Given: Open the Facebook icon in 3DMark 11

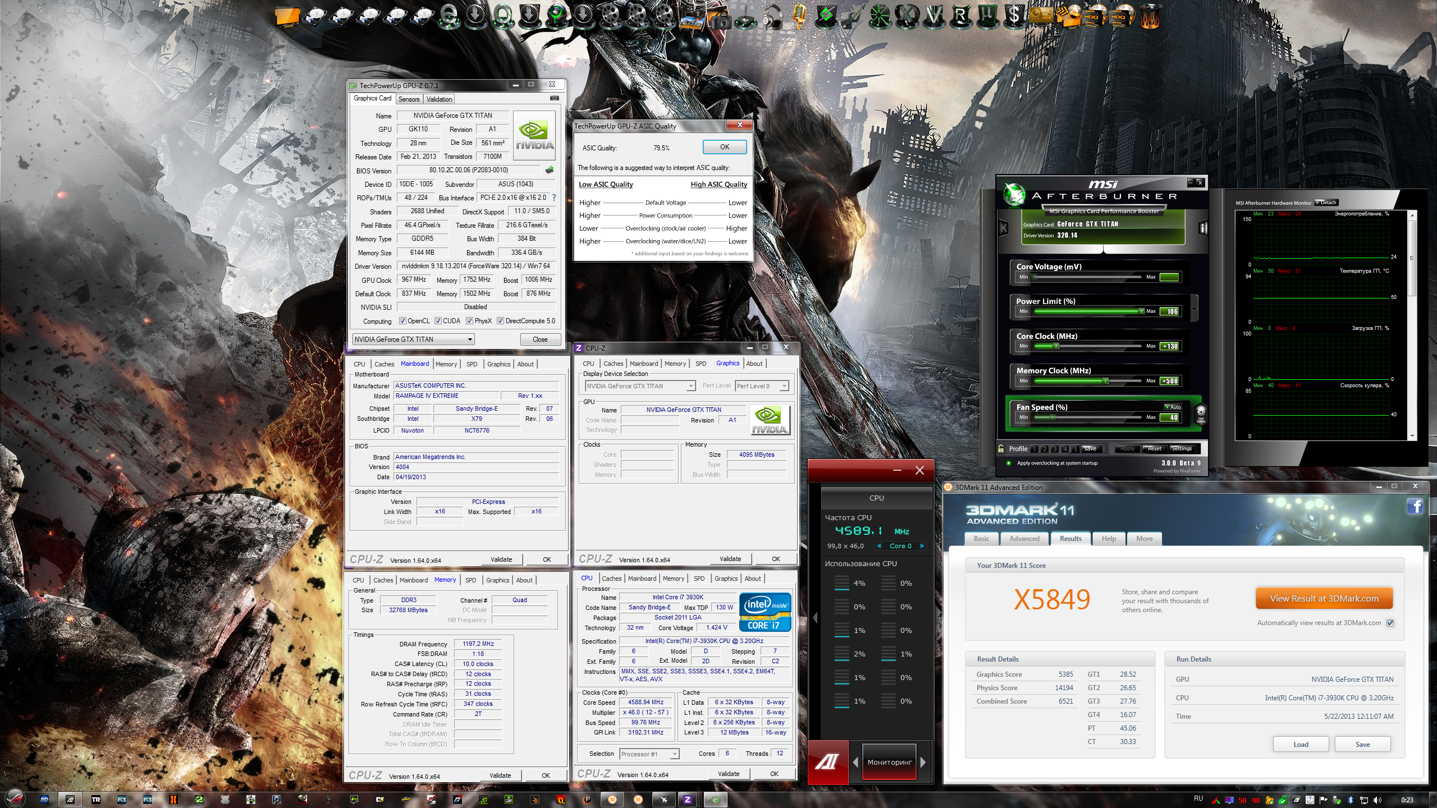Looking at the screenshot, I should 1414,507.
